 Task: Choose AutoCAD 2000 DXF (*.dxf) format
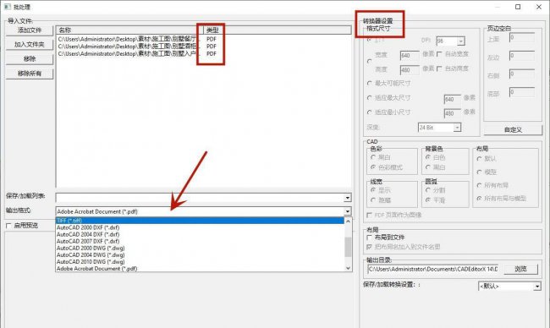point(200,227)
